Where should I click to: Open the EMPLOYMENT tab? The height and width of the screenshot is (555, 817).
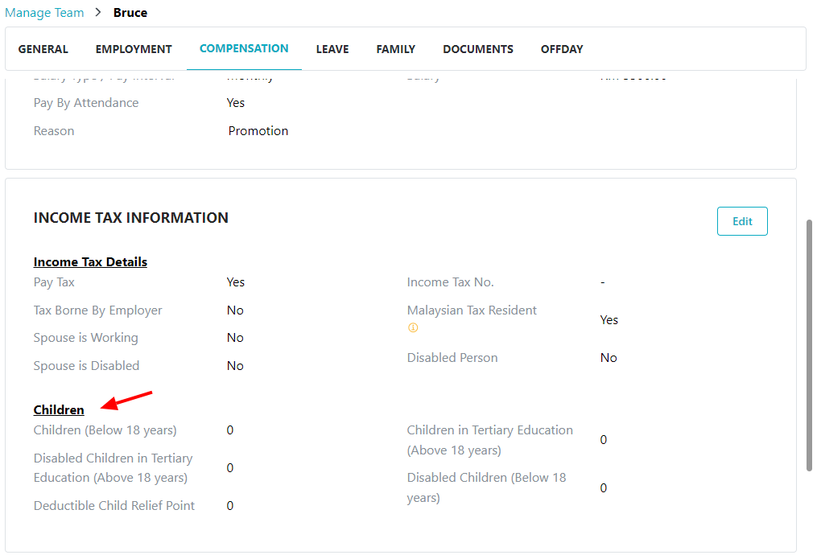(134, 49)
